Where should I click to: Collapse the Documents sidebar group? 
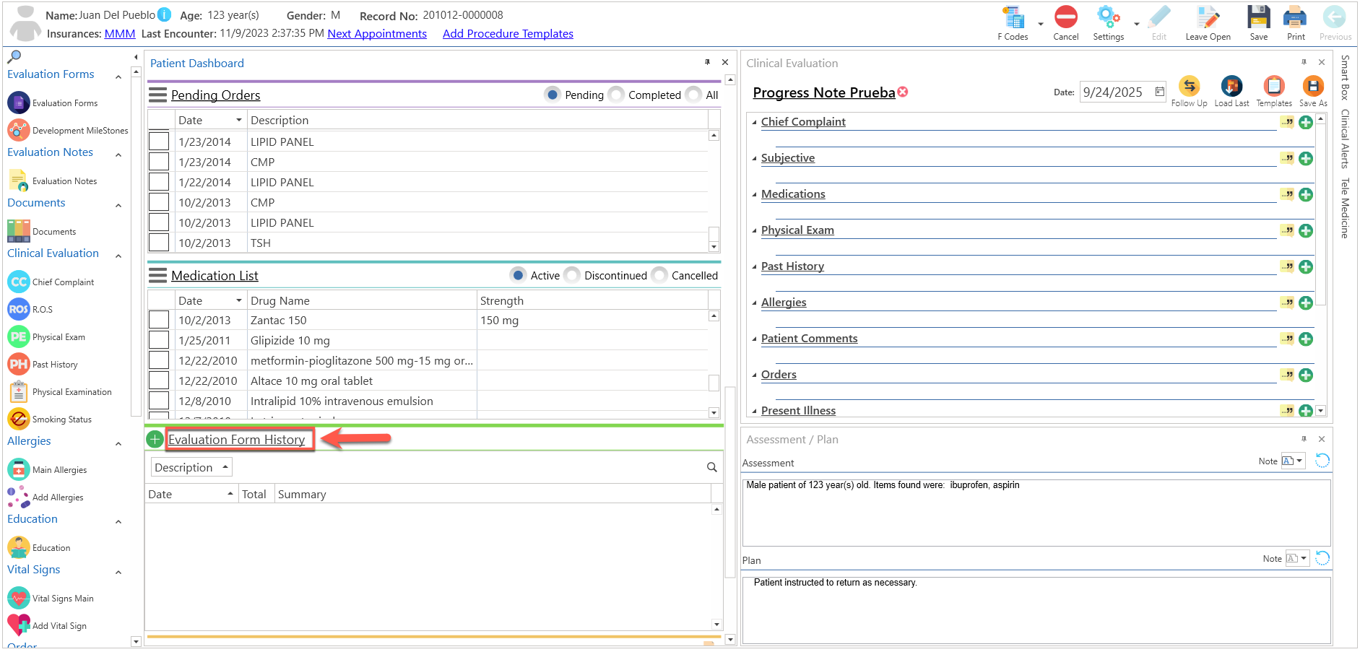(118, 205)
